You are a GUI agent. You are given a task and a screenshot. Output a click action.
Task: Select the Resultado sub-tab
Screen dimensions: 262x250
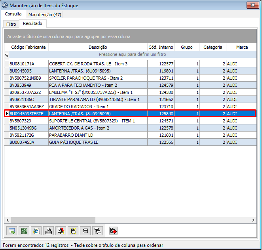click(32, 24)
